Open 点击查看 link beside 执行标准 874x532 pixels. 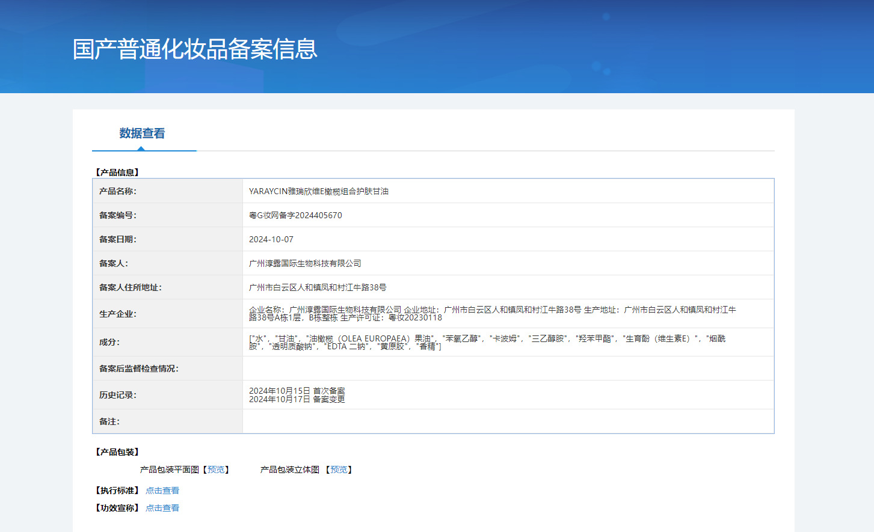(162, 491)
